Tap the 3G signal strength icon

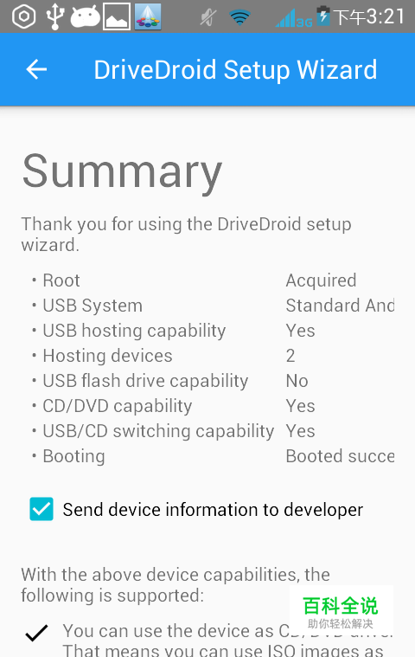point(294,18)
